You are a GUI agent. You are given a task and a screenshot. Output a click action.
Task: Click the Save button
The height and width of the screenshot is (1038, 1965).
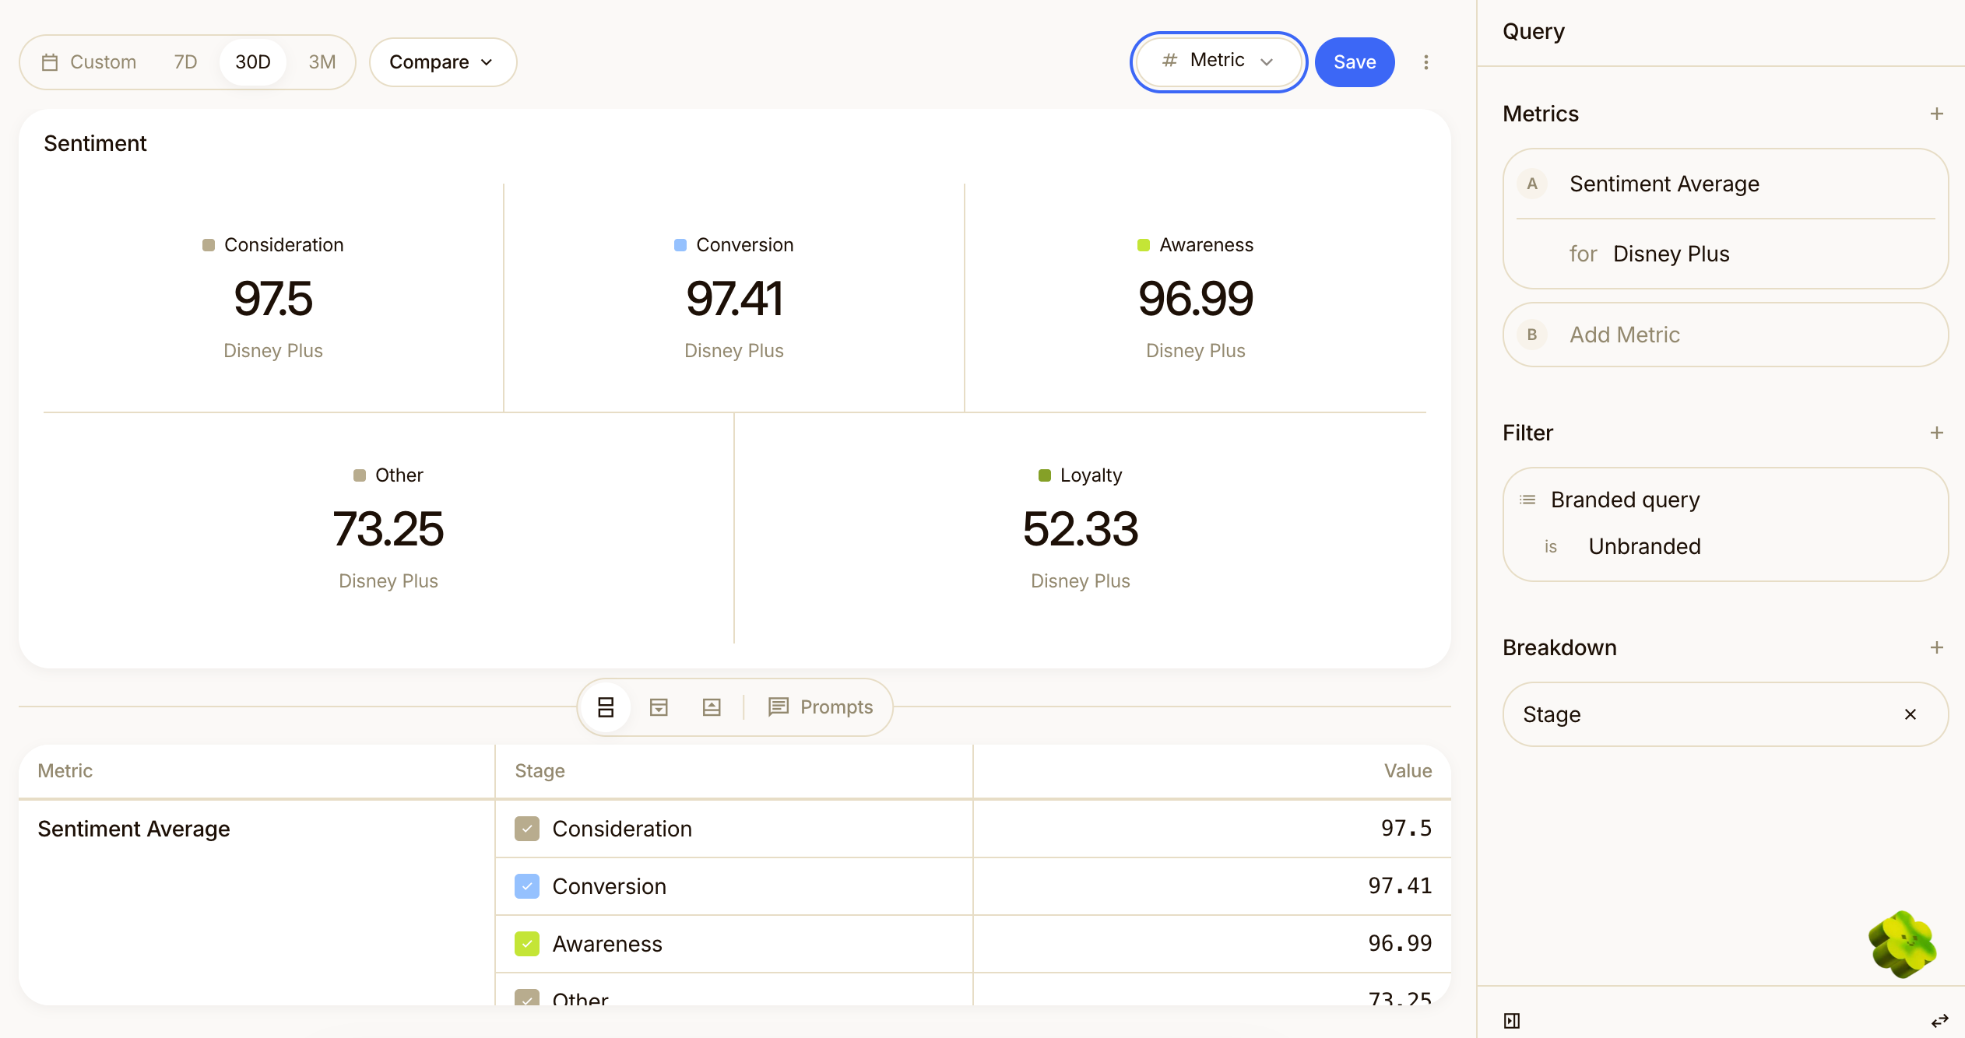click(x=1355, y=62)
